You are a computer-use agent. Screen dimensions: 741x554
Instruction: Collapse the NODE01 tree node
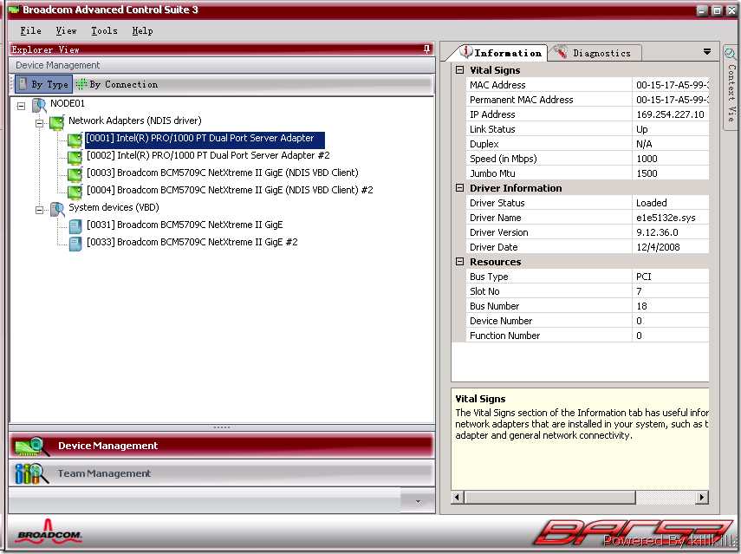coord(22,105)
